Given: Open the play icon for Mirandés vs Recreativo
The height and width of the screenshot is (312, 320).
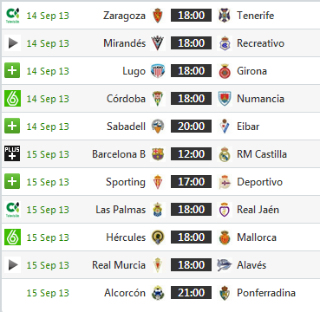Looking at the screenshot, I should (12, 43).
